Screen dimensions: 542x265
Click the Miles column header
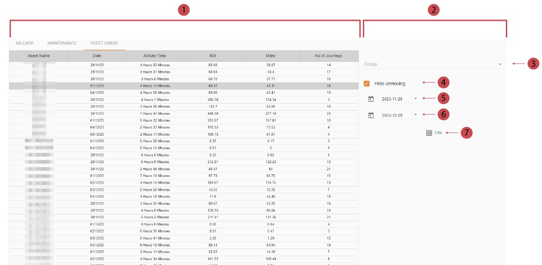pos(271,56)
